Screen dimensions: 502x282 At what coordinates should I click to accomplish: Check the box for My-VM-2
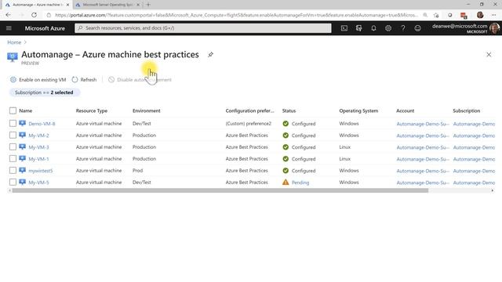point(13,135)
